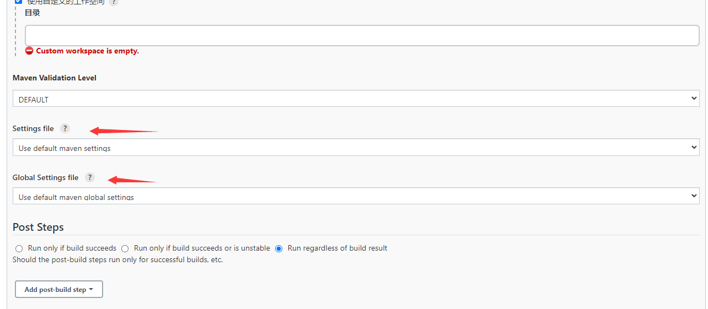708x309 pixels.
Task: Open the Use default maven global settings dropdown
Action: tap(356, 196)
